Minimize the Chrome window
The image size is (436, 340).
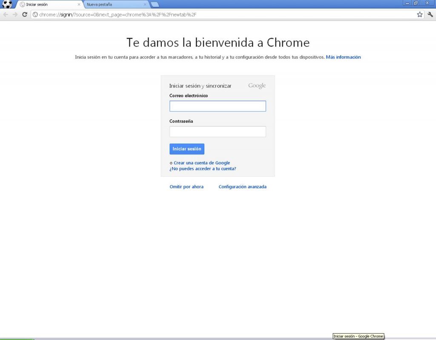pyautogui.click(x=407, y=3)
